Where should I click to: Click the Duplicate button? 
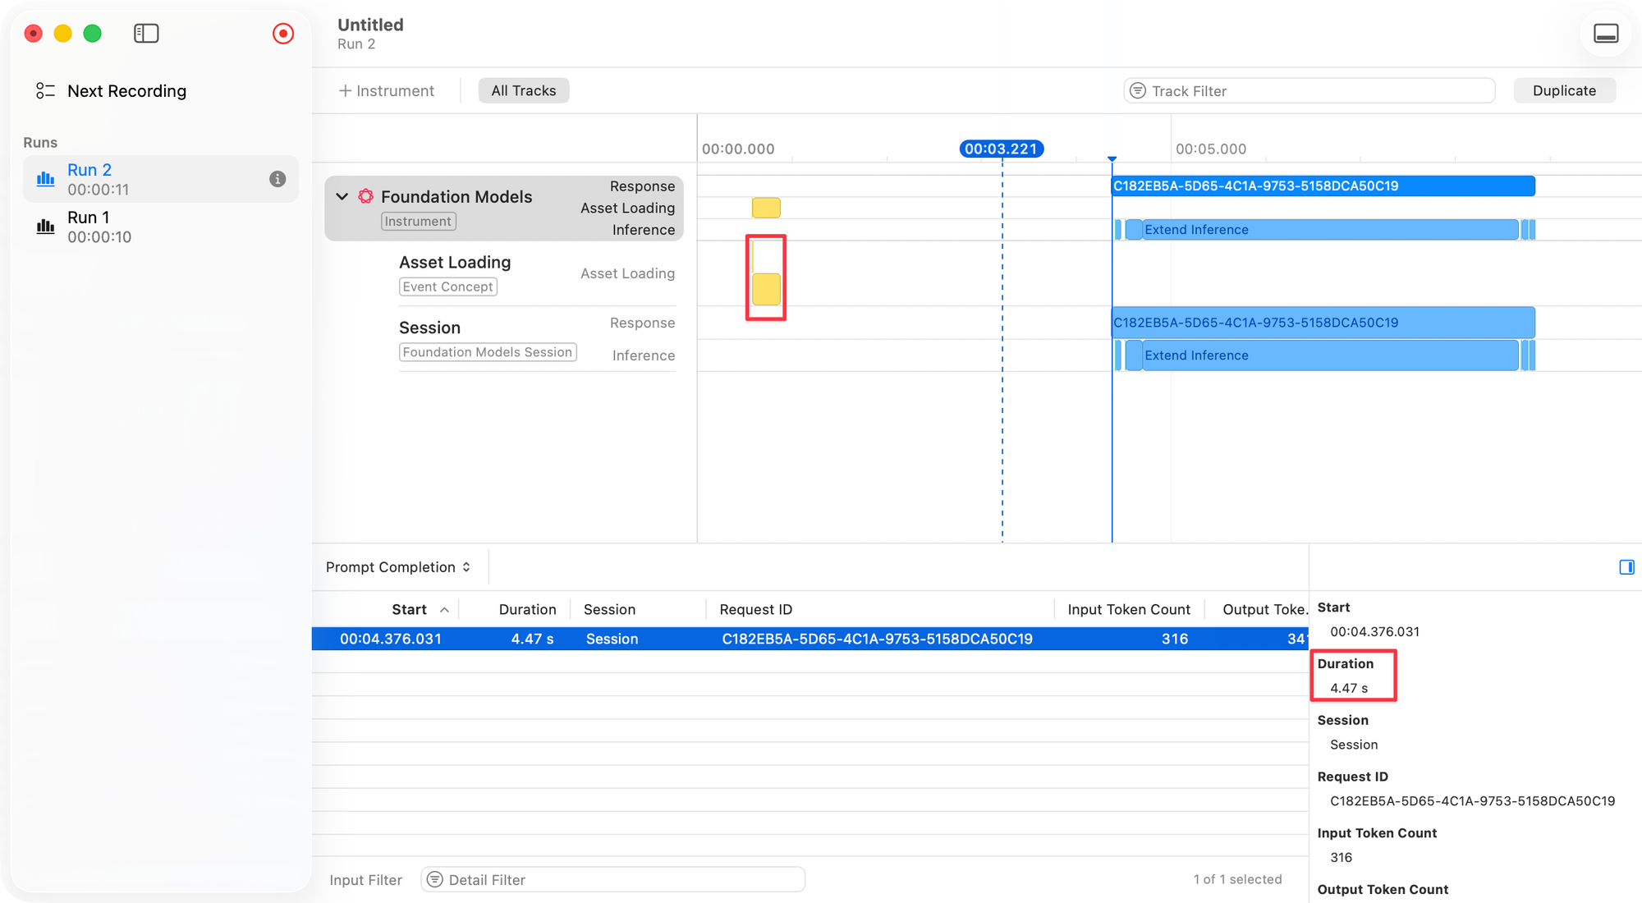pyautogui.click(x=1564, y=91)
